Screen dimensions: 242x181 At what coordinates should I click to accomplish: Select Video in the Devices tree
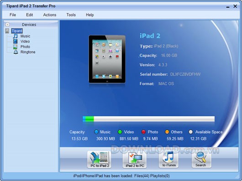[x=25, y=41]
